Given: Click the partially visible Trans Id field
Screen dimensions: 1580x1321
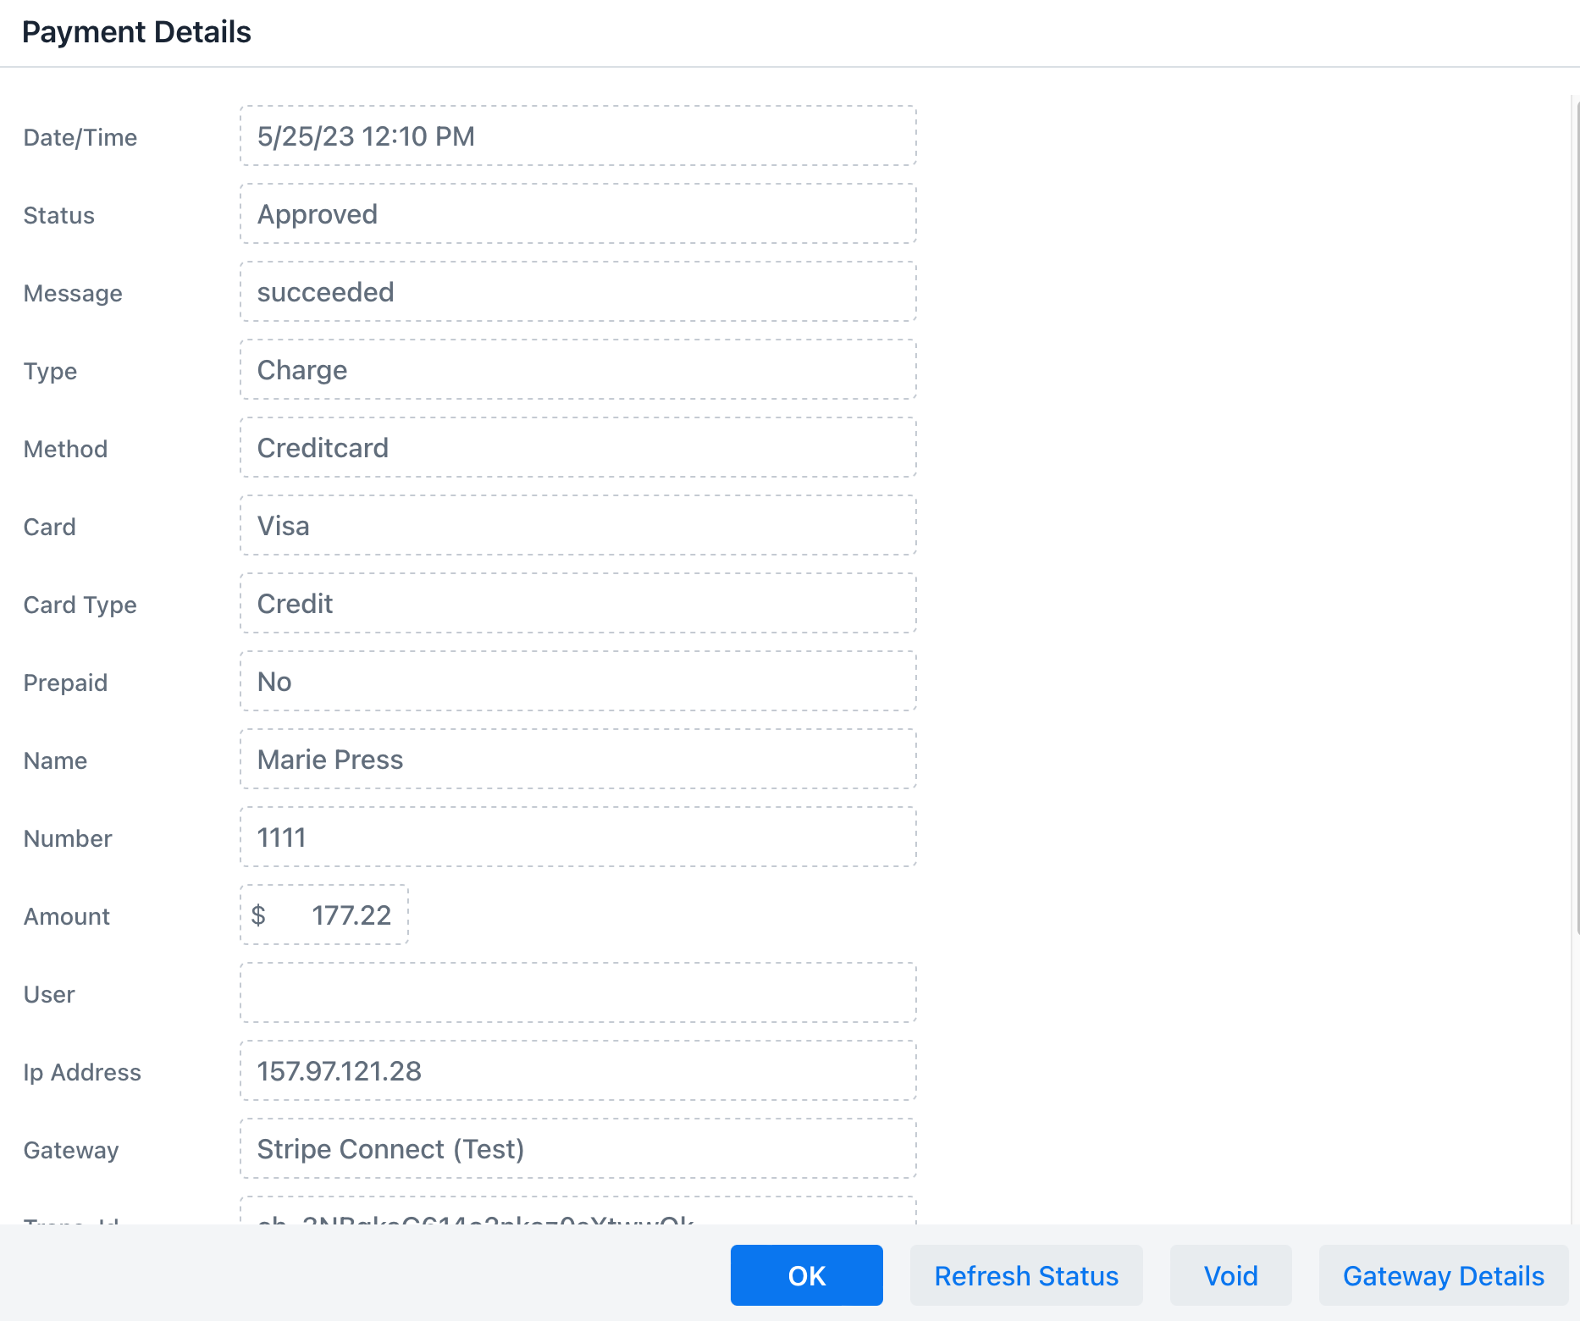Looking at the screenshot, I should 578,1211.
